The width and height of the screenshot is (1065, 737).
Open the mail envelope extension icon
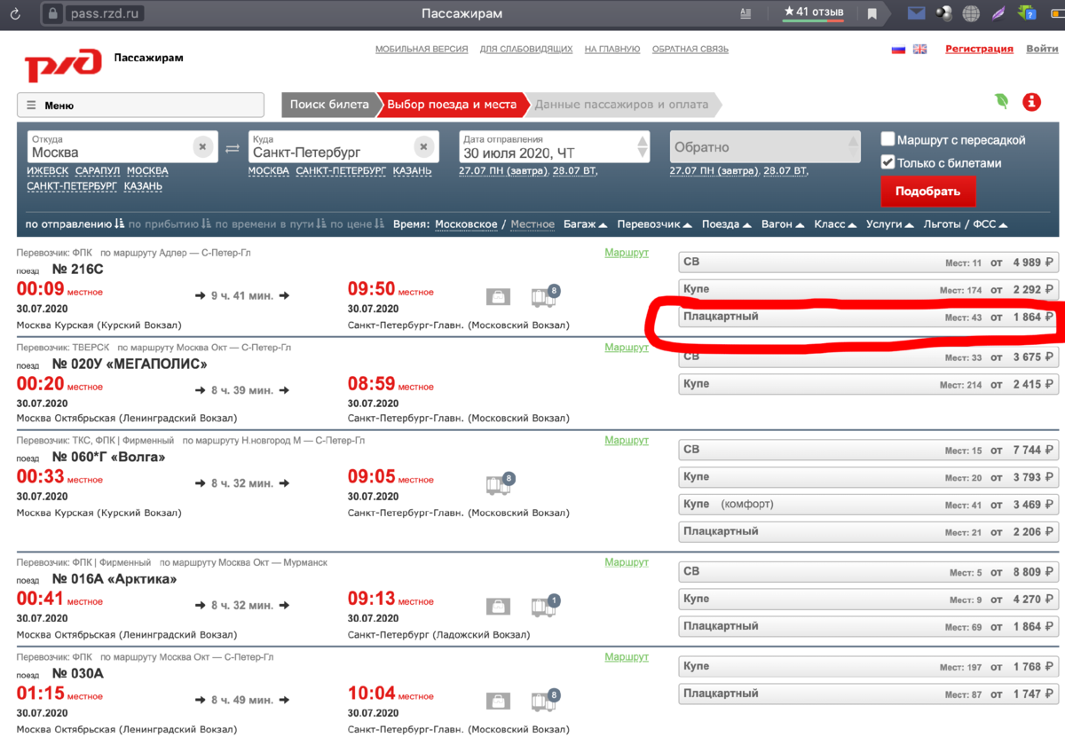916,13
